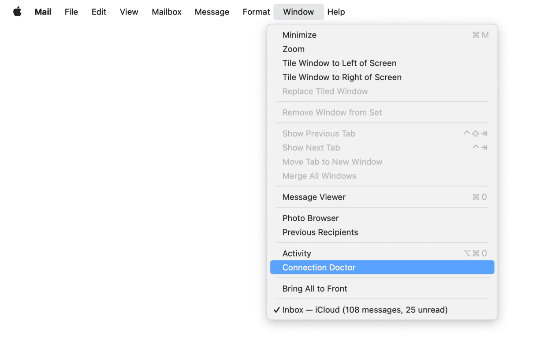Screen dimensions: 536x346
Task: Show the Previous Recipients list
Action: pos(320,232)
